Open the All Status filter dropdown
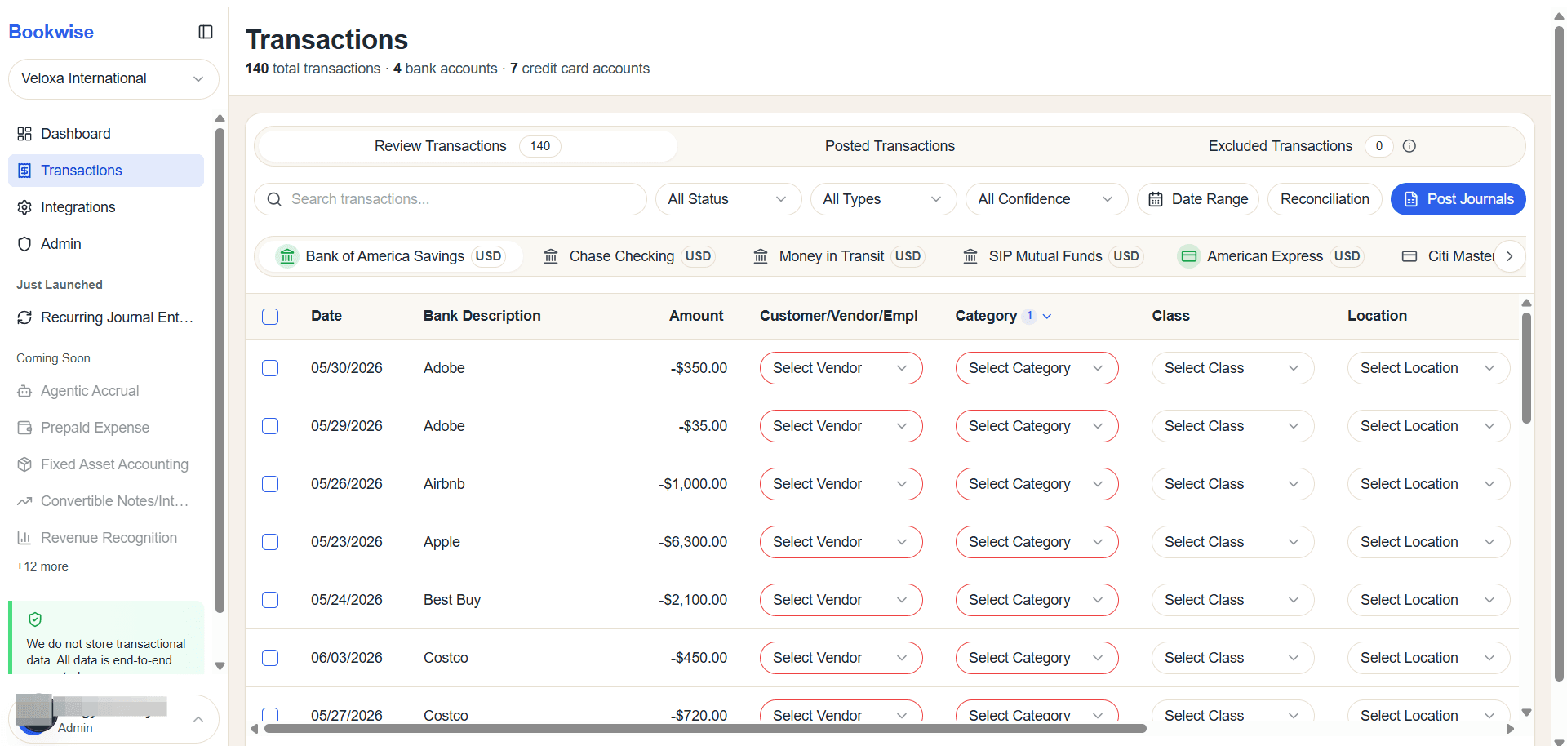1567x746 pixels. click(728, 199)
